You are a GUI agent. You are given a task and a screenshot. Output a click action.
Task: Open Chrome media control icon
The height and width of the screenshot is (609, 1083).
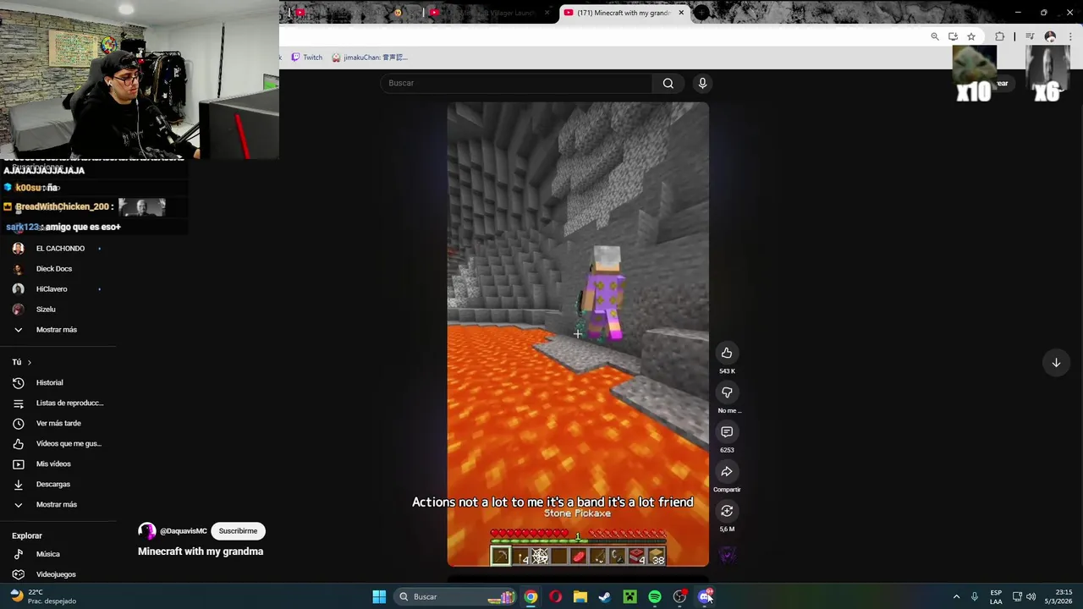point(1030,36)
